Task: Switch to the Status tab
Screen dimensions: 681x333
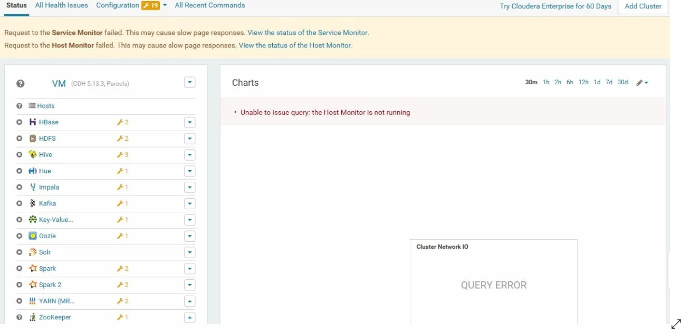Action: point(16,5)
